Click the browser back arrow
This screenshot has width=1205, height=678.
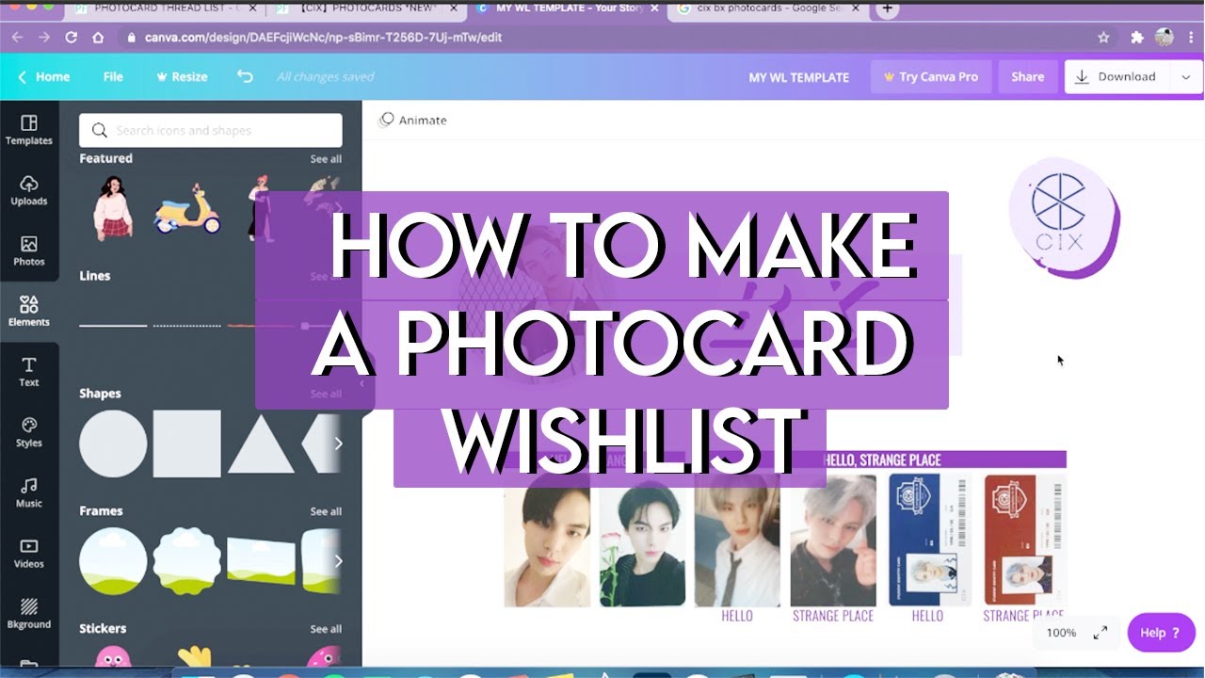pos(17,38)
